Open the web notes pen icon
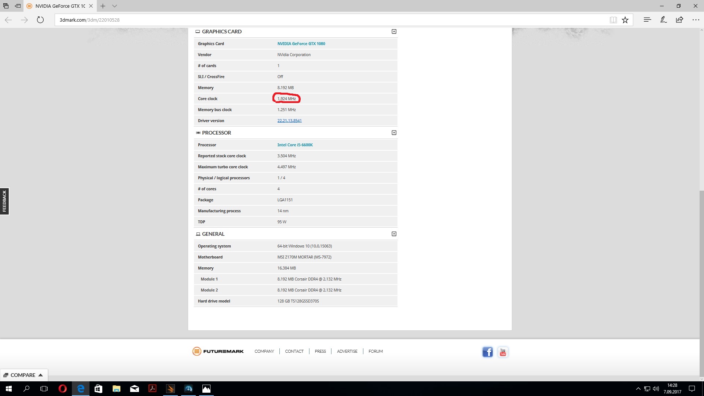 click(663, 20)
